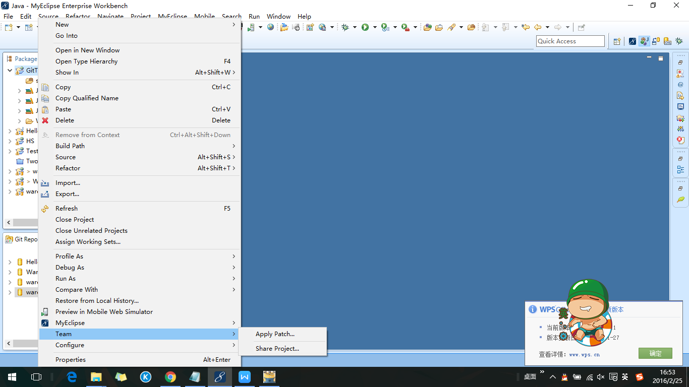The height and width of the screenshot is (387, 689).
Task: Collapse the GitT project tree node
Action: click(x=10, y=71)
